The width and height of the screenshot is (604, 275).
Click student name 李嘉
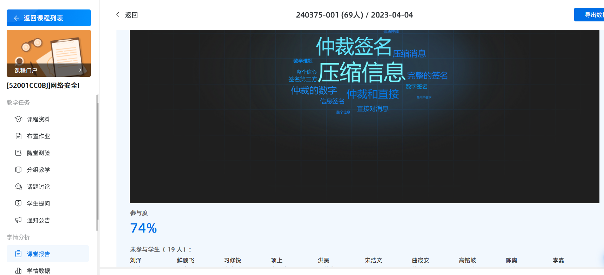[559, 260]
